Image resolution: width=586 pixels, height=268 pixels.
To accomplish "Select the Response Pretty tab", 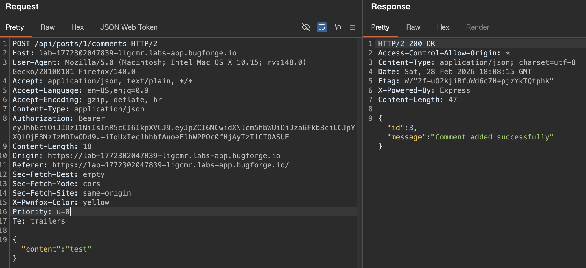I will (380, 27).
